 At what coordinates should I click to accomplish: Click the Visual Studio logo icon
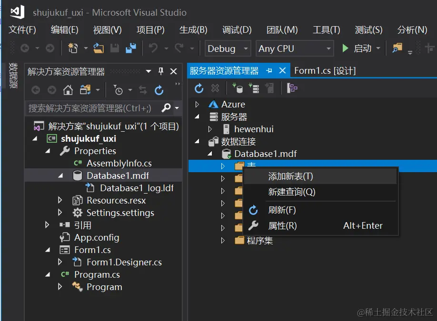coord(18,12)
